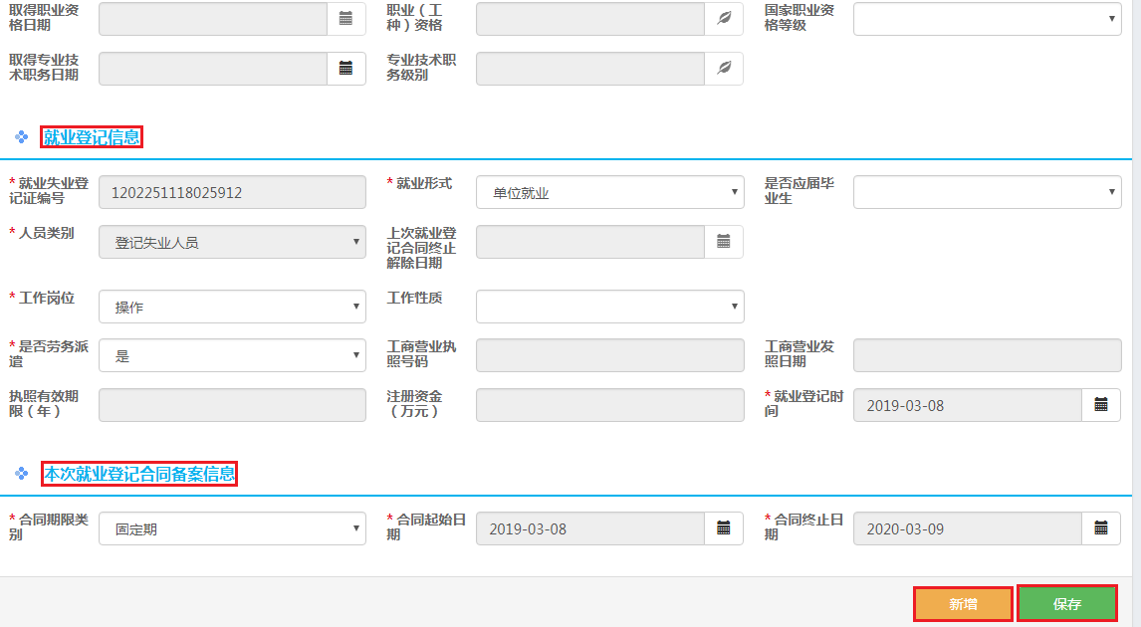Open 人员类别 dropdown showing 登记失业人员

[232, 242]
